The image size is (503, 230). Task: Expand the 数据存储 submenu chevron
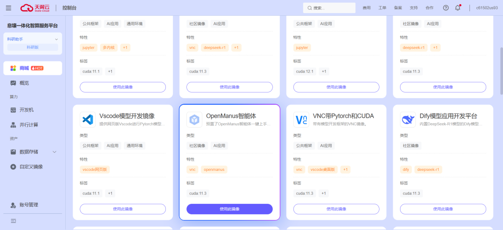click(x=54, y=152)
